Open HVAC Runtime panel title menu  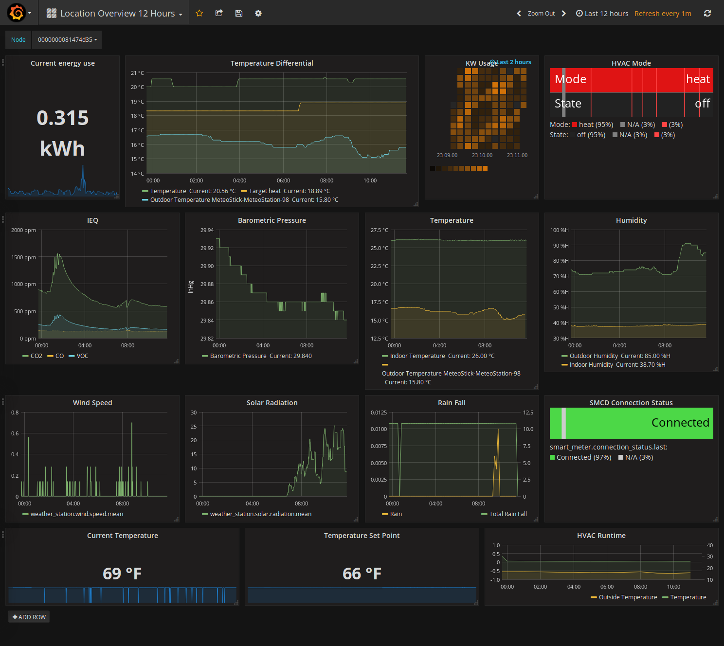coord(601,536)
